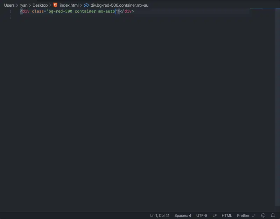Click the class attribute name
The height and width of the screenshot is (219, 280).
pyautogui.click(x=38, y=11)
